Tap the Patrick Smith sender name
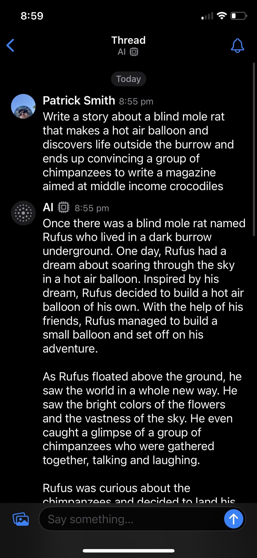 coord(79,101)
